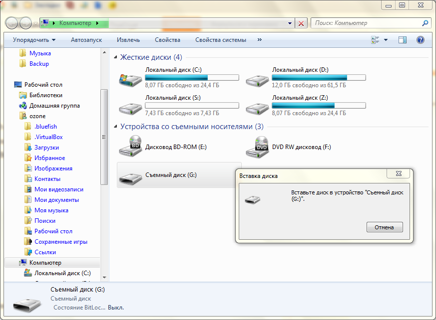
Task: Click the arrow after Компьютер in breadcrumb
Action: 97,23
